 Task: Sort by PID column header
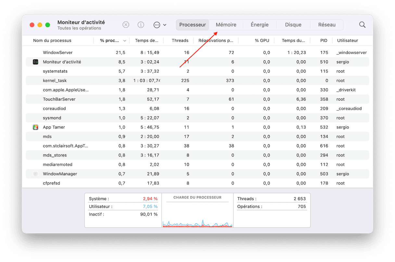(324, 40)
